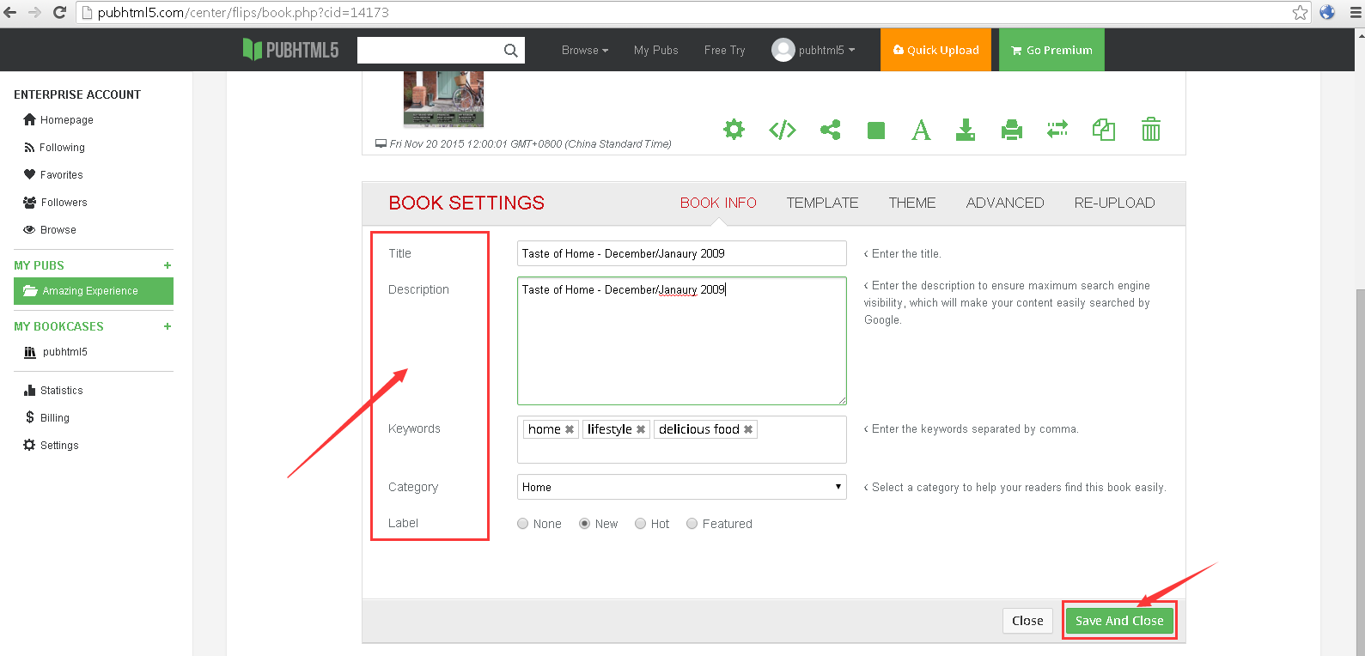This screenshot has width=1365, height=656.
Task: Open Favorites in sidebar
Action: [x=53, y=175]
